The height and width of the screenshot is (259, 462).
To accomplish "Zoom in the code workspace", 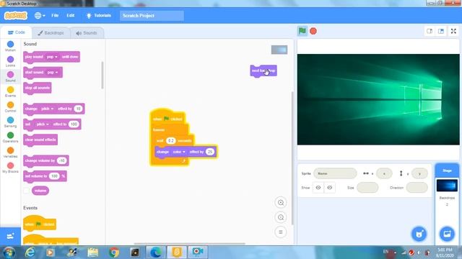I will click(281, 202).
